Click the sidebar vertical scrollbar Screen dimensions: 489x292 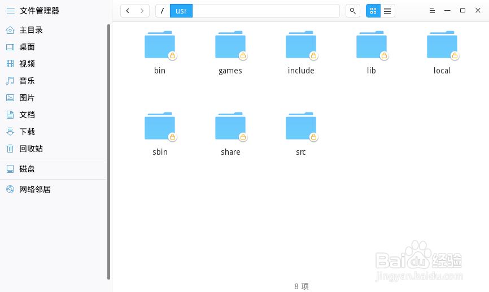tap(108, 152)
